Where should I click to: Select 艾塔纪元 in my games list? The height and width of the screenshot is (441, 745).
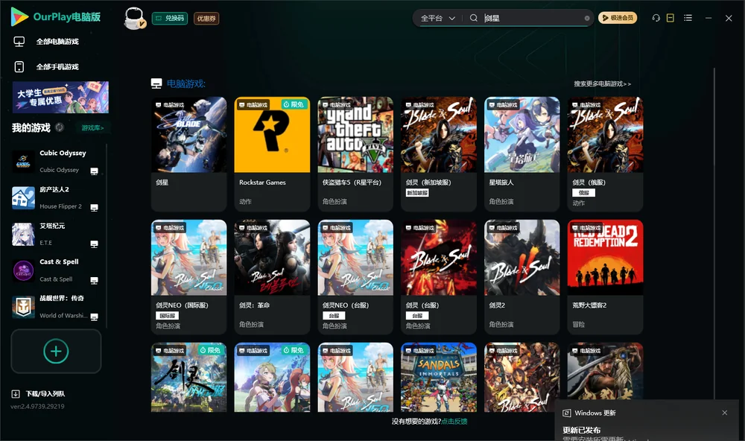pyautogui.click(x=56, y=234)
